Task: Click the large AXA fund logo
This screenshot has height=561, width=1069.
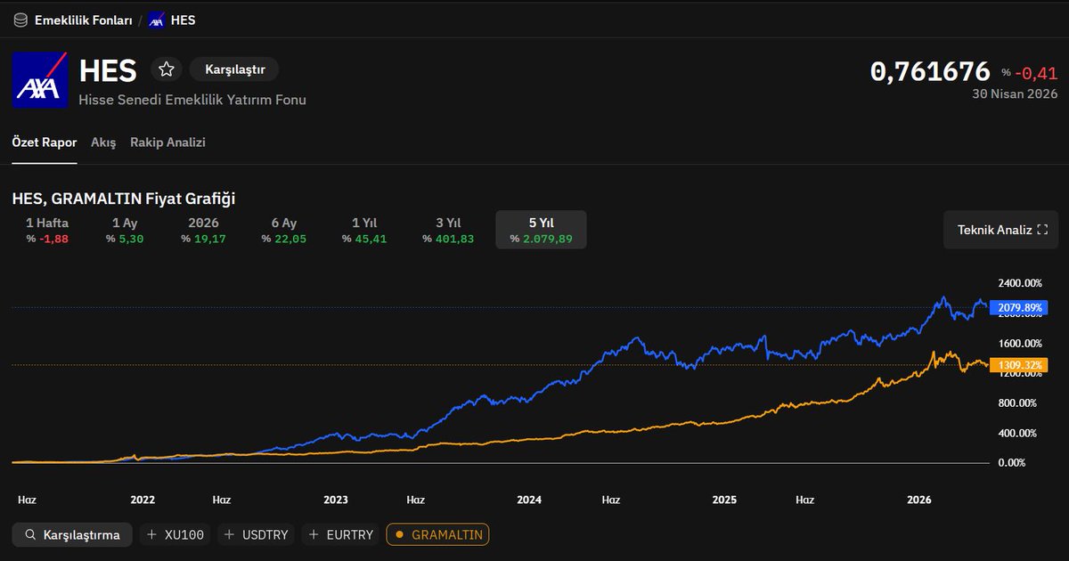Action: click(40, 80)
